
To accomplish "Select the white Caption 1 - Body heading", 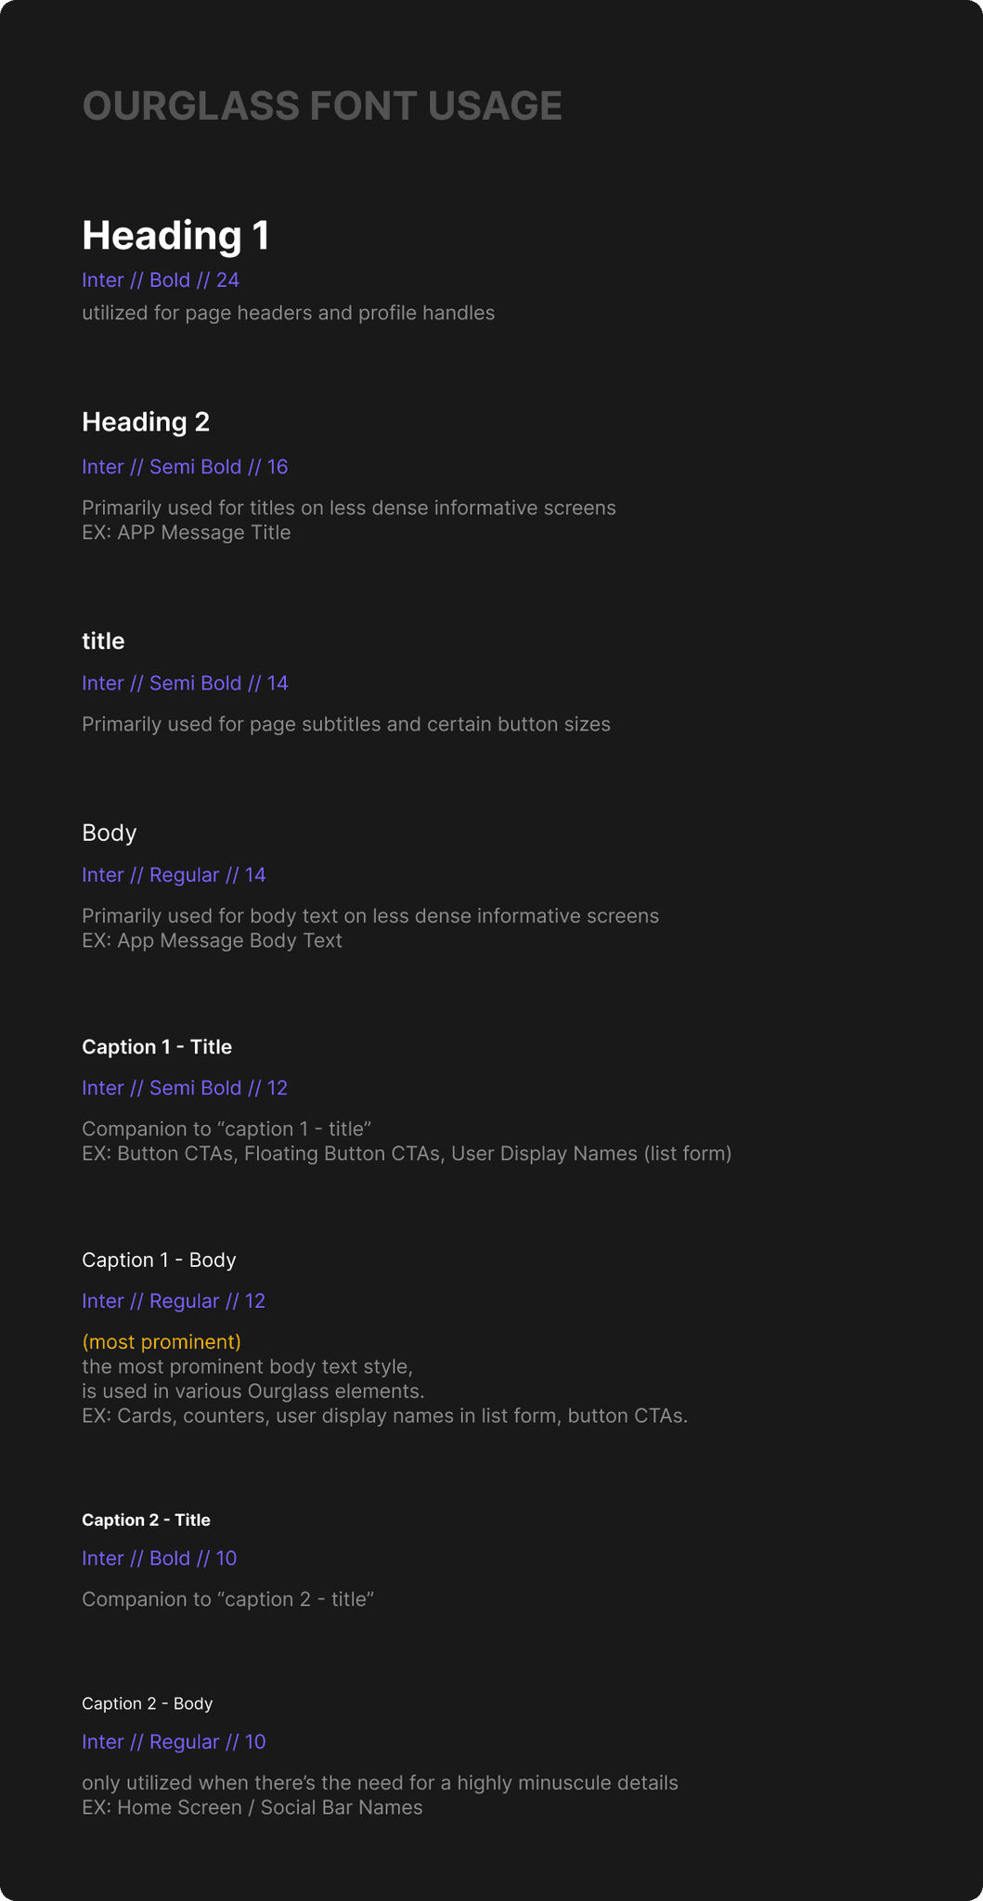I will [159, 1260].
